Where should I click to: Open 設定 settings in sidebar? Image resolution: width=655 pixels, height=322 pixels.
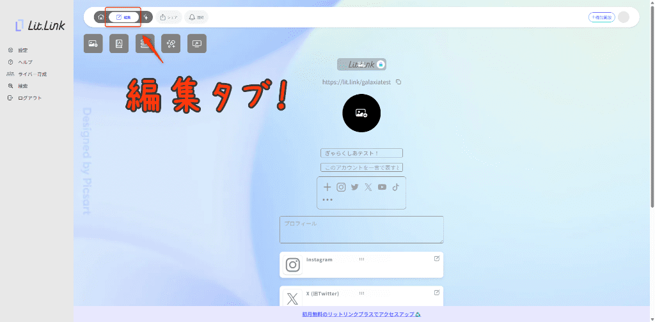22,50
